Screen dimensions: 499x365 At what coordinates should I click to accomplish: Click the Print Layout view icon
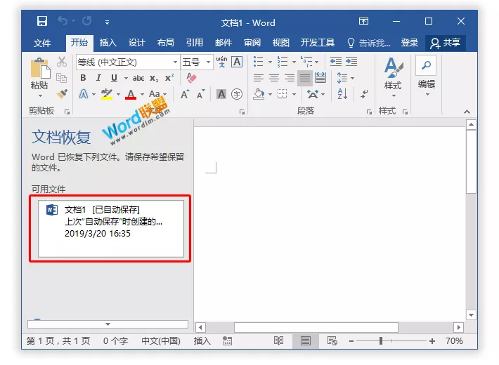tap(306, 341)
